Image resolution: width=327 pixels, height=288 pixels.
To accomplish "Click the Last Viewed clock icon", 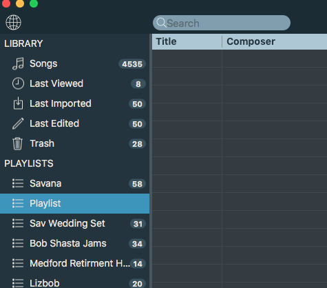I will [18, 83].
